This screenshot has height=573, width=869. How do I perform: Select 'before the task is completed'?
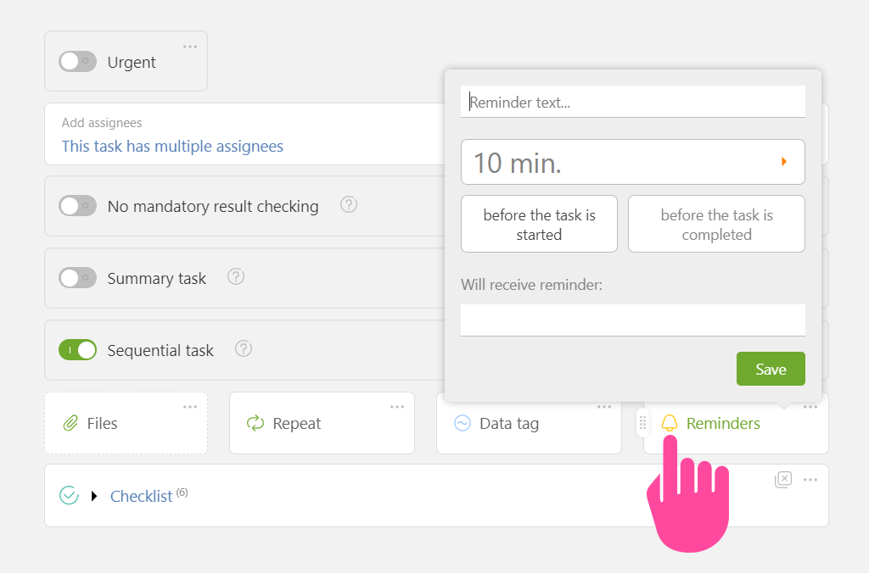pyautogui.click(x=716, y=225)
